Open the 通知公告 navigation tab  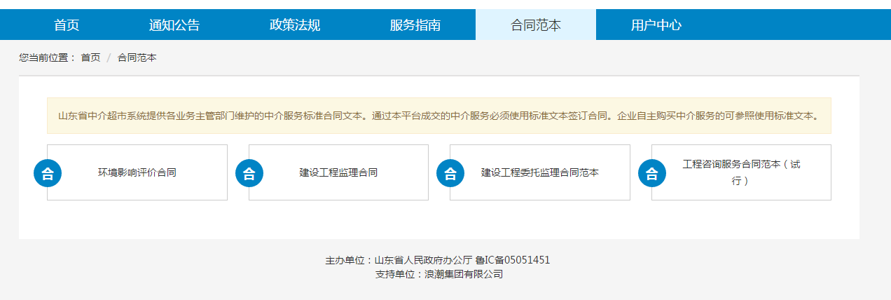(174, 25)
